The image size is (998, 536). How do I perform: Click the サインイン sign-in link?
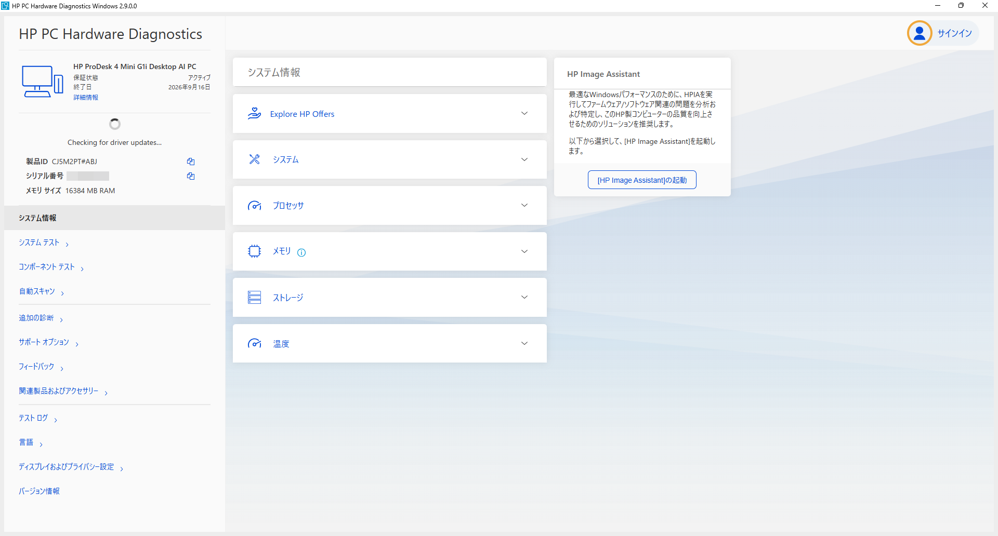tap(954, 33)
